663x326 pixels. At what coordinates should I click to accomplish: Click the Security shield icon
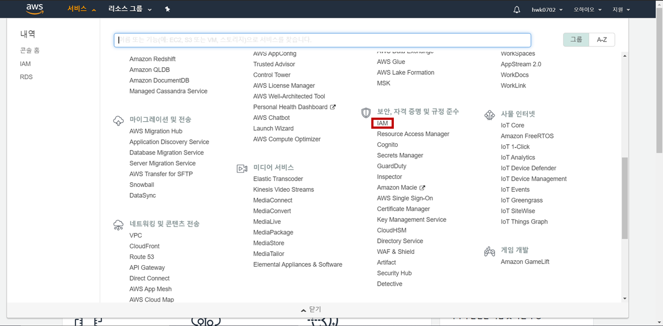tap(366, 113)
